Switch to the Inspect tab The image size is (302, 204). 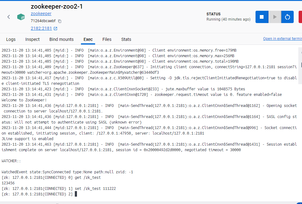click(32, 39)
